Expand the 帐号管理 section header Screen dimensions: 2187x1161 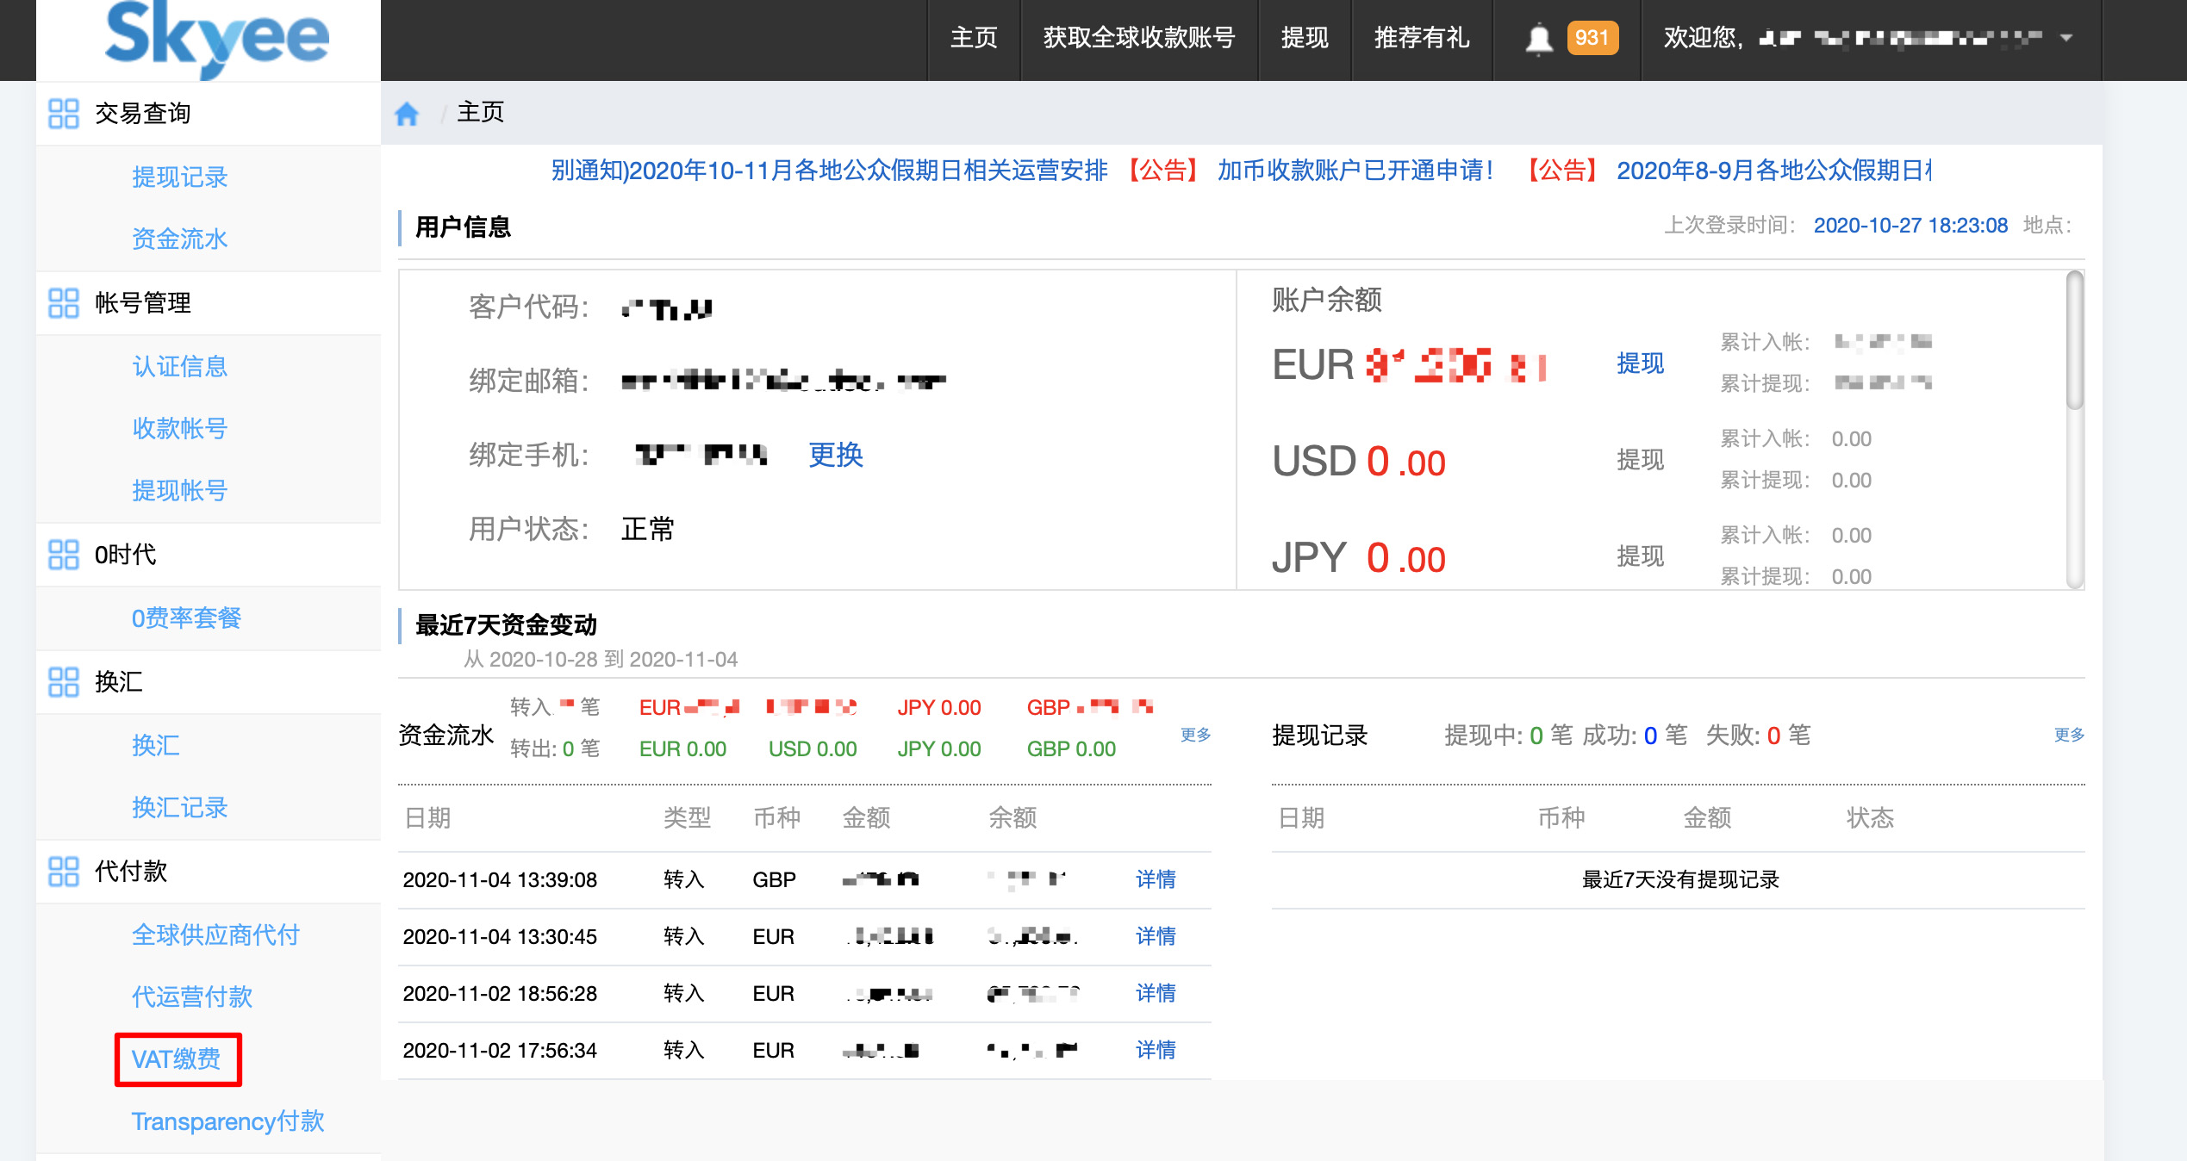pyautogui.click(x=209, y=303)
